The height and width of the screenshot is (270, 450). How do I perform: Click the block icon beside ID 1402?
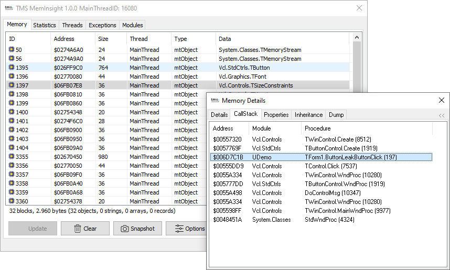click(12, 130)
